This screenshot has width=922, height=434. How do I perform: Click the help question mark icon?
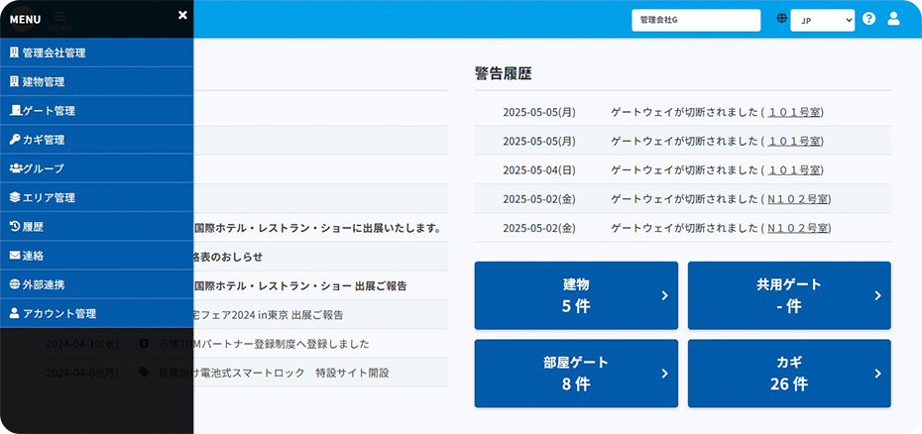click(868, 19)
